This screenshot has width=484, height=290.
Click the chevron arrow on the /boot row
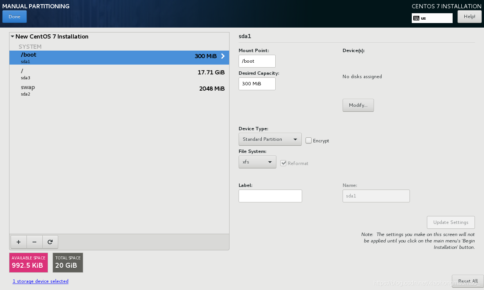223,56
